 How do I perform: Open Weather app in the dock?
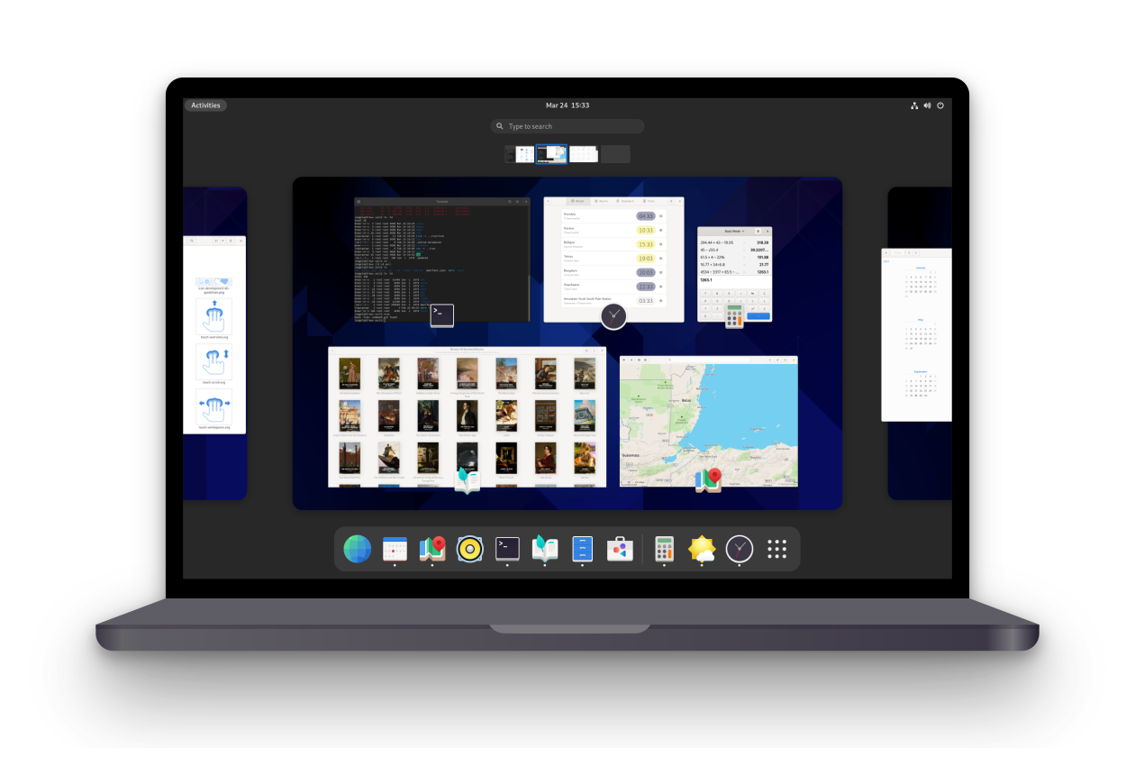(x=702, y=549)
